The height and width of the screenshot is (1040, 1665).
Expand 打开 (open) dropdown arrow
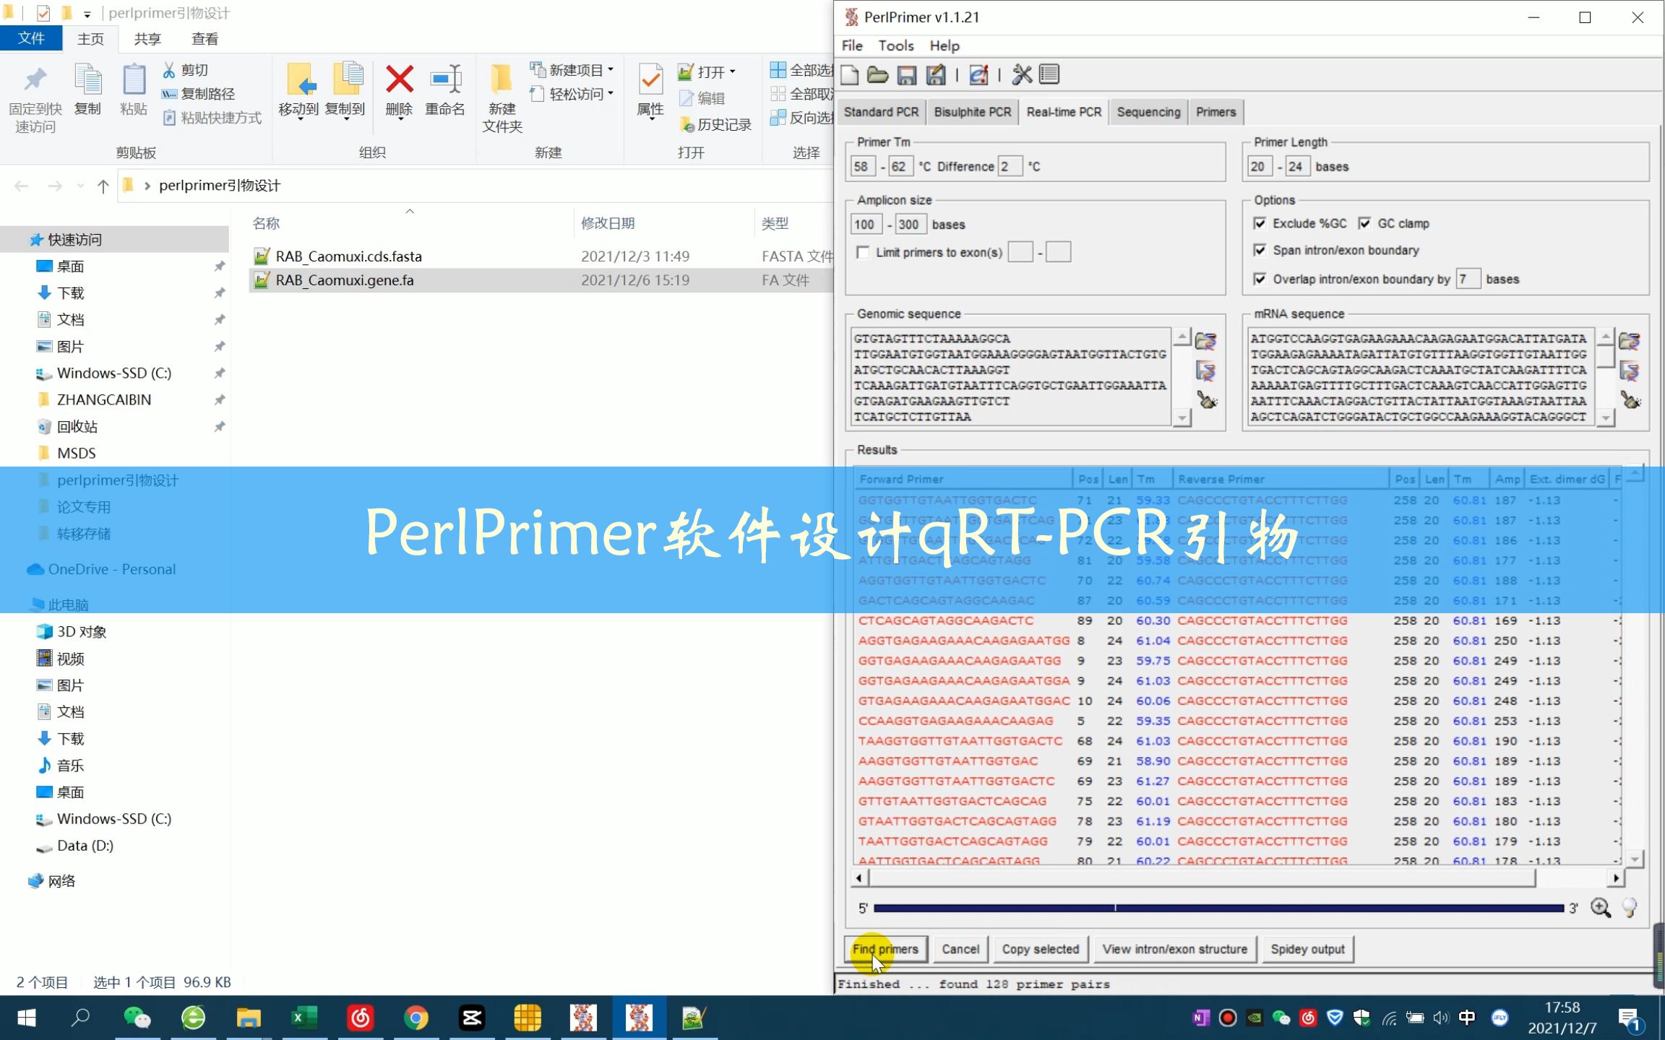coord(732,71)
